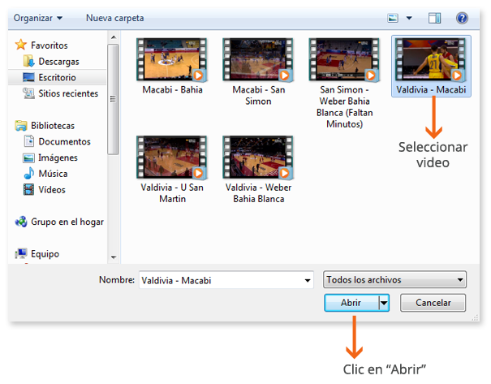Select Equipo text in sidebar
The height and width of the screenshot is (384, 491).
45,254
